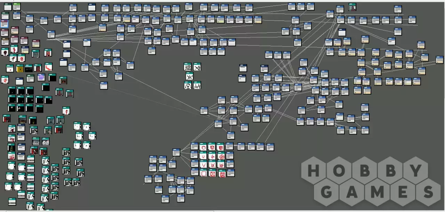
Task: Click the fireplace thumbnail node
Action: click(x=63, y=81)
